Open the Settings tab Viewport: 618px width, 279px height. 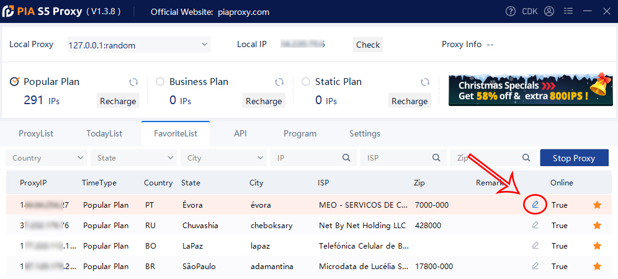(x=365, y=133)
